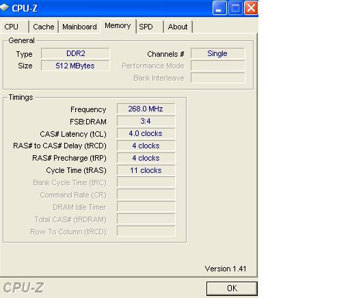This screenshot has height=298, width=350.
Task: Click the Size label in General
Action: [x=25, y=66]
